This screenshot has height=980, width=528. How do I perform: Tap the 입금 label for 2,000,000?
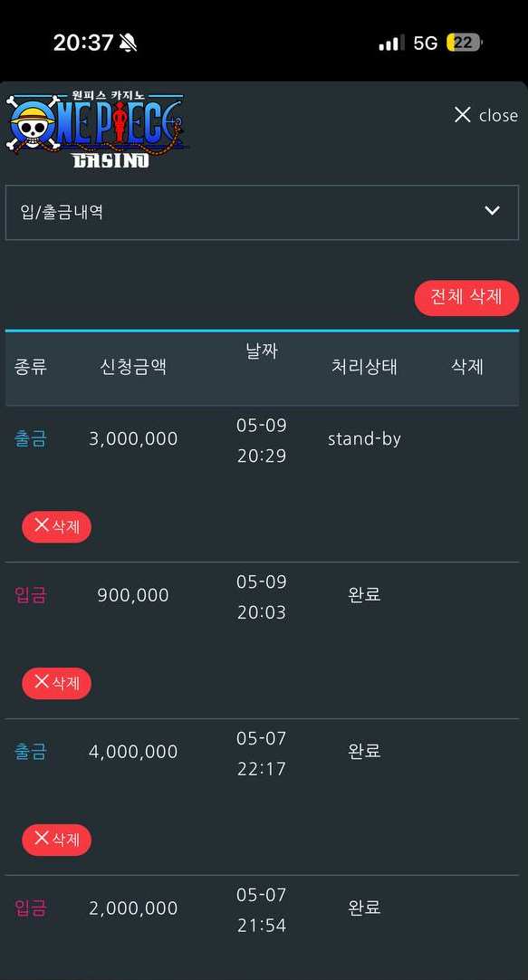30,908
